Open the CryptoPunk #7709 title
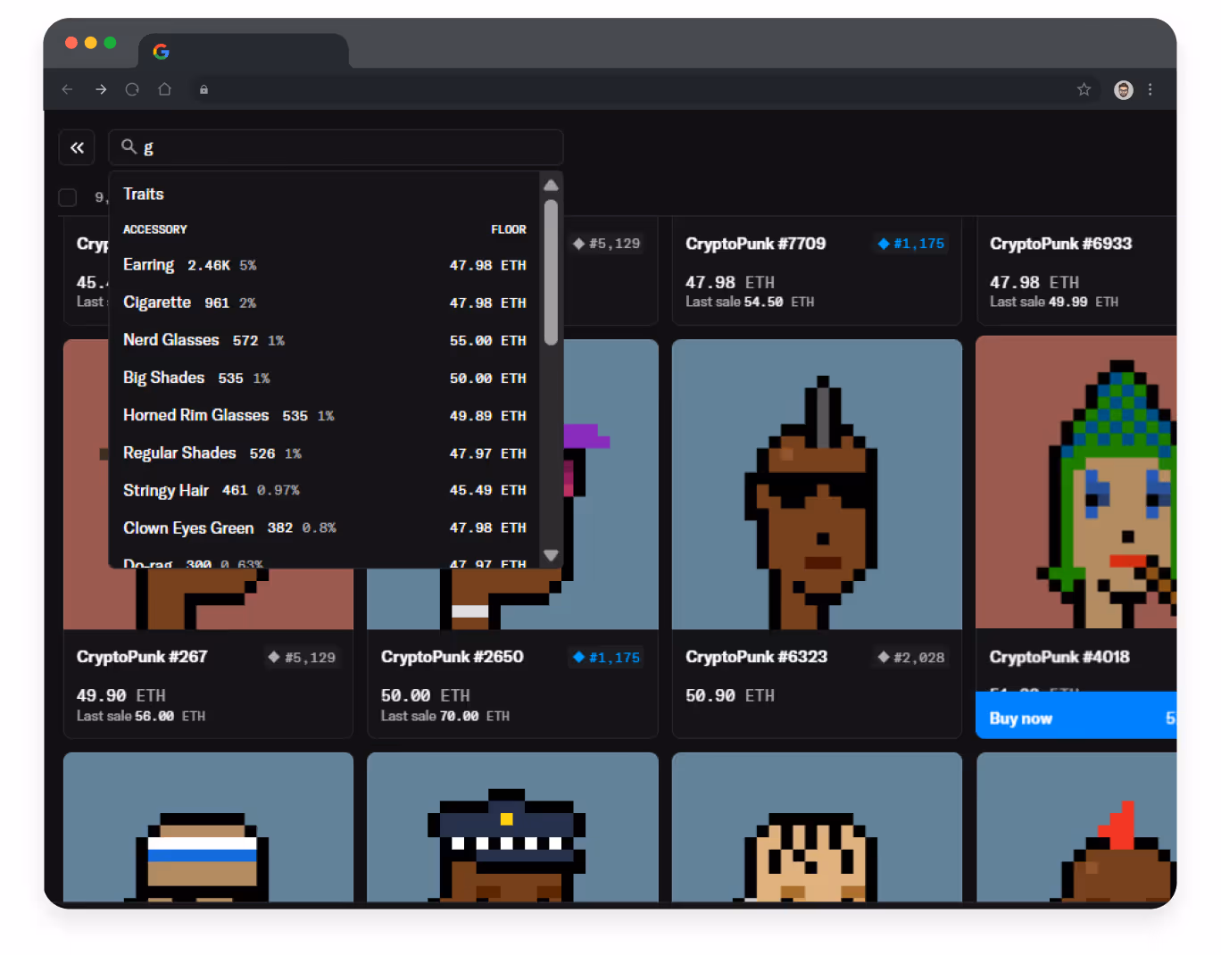This screenshot has height=955, width=1221. pos(755,244)
